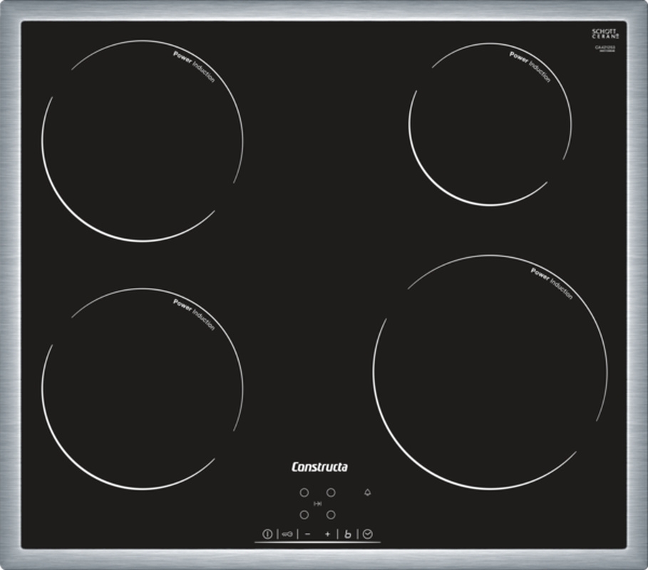Click the Power Induction label on front-right zone
This screenshot has width=648, height=570.
click(x=552, y=283)
